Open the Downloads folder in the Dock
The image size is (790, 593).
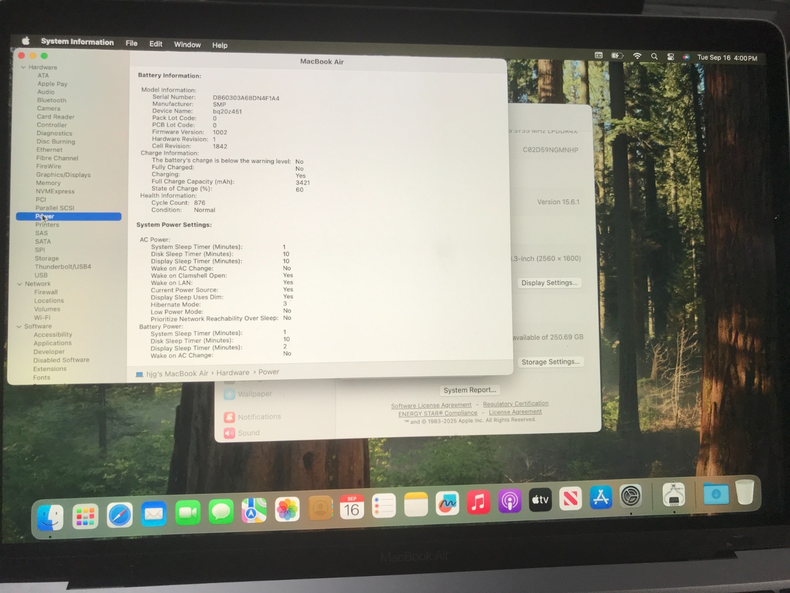[x=716, y=493]
